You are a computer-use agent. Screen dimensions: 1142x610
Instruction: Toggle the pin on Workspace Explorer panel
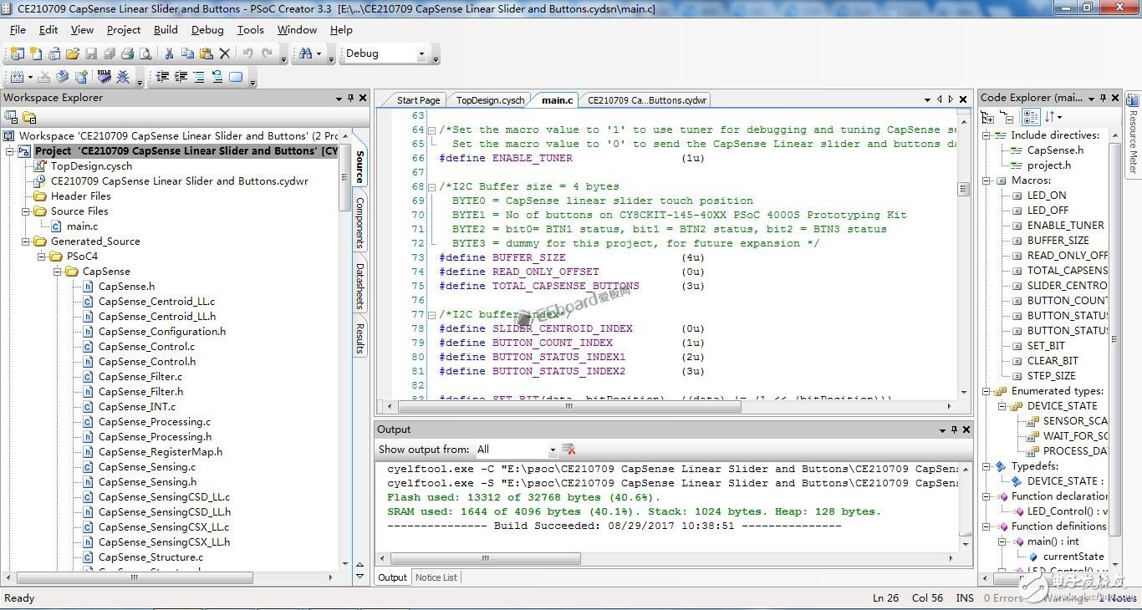click(350, 98)
